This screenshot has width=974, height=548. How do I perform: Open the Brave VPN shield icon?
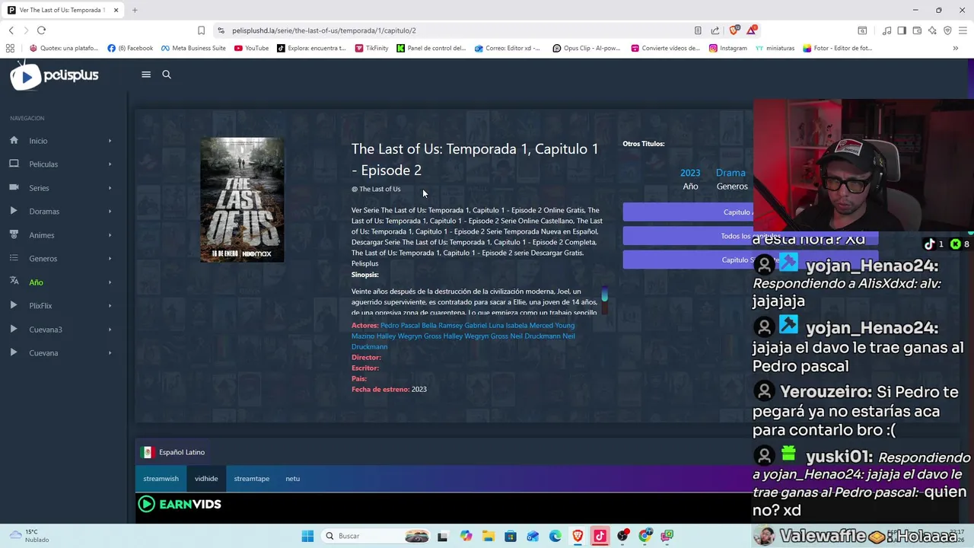947,30
